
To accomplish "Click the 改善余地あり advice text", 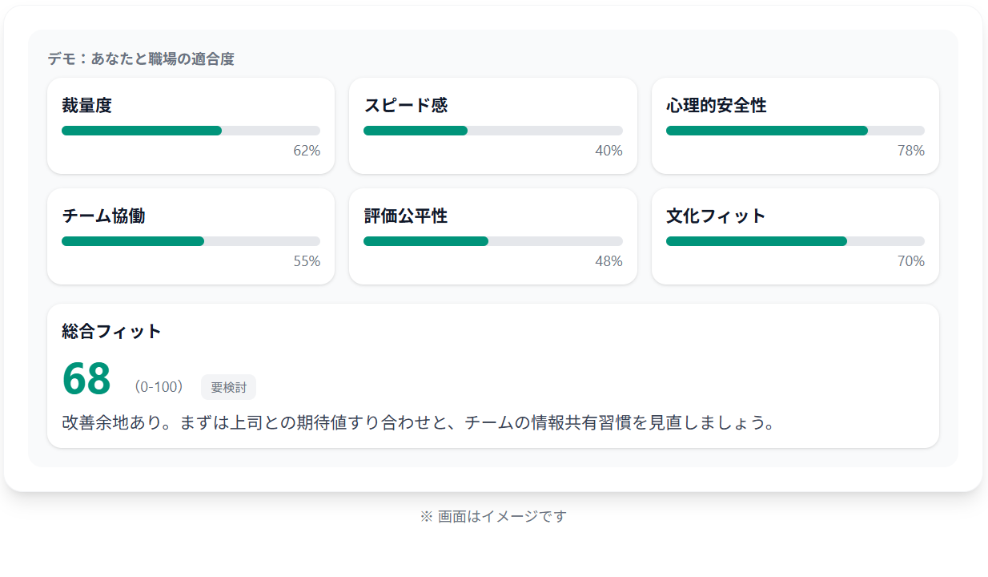I will coord(418,422).
